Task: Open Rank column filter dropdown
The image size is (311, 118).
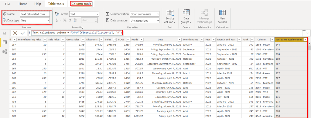Action: click(x=252, y=40)
